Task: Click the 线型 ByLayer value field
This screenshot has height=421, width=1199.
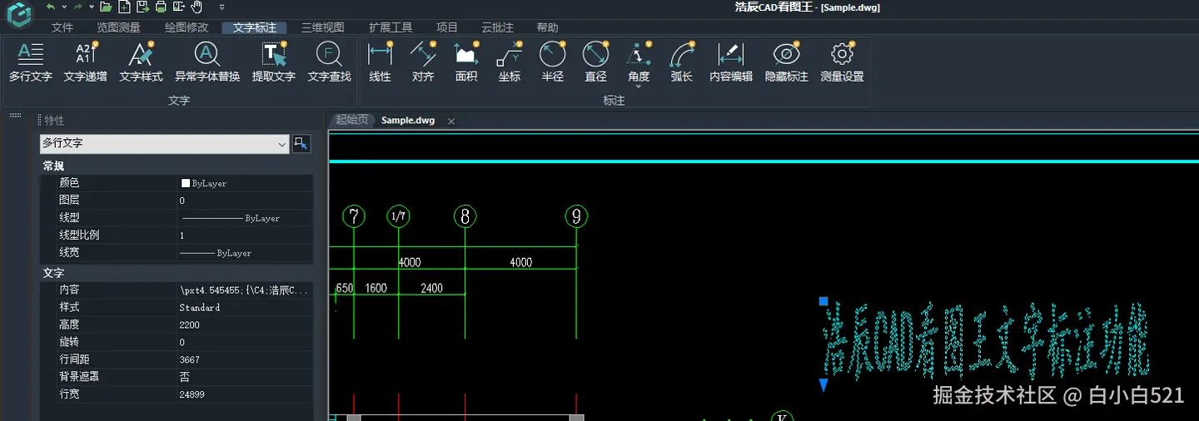Action: click(246, 218)
